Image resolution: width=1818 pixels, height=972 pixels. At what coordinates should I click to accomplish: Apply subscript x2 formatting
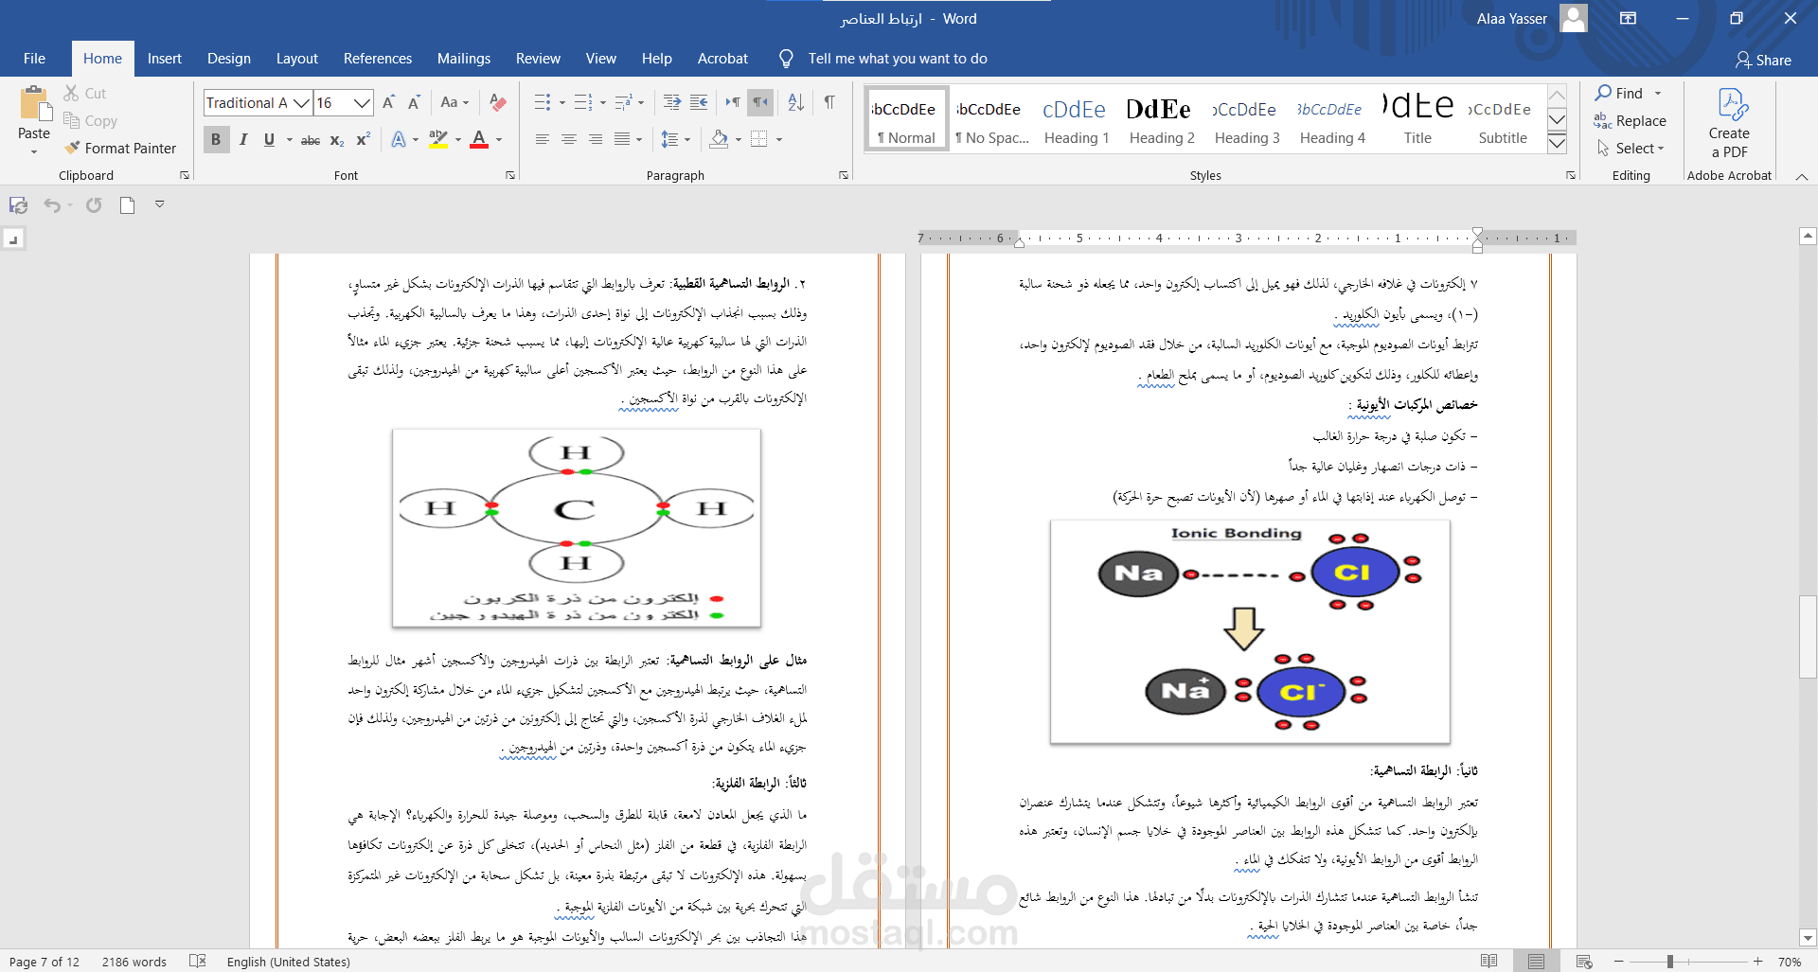click(337, 140)
